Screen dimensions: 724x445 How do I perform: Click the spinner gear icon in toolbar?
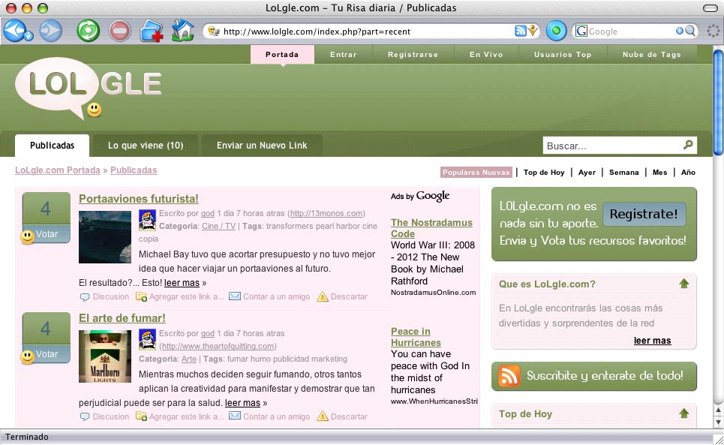pos(713,31)
